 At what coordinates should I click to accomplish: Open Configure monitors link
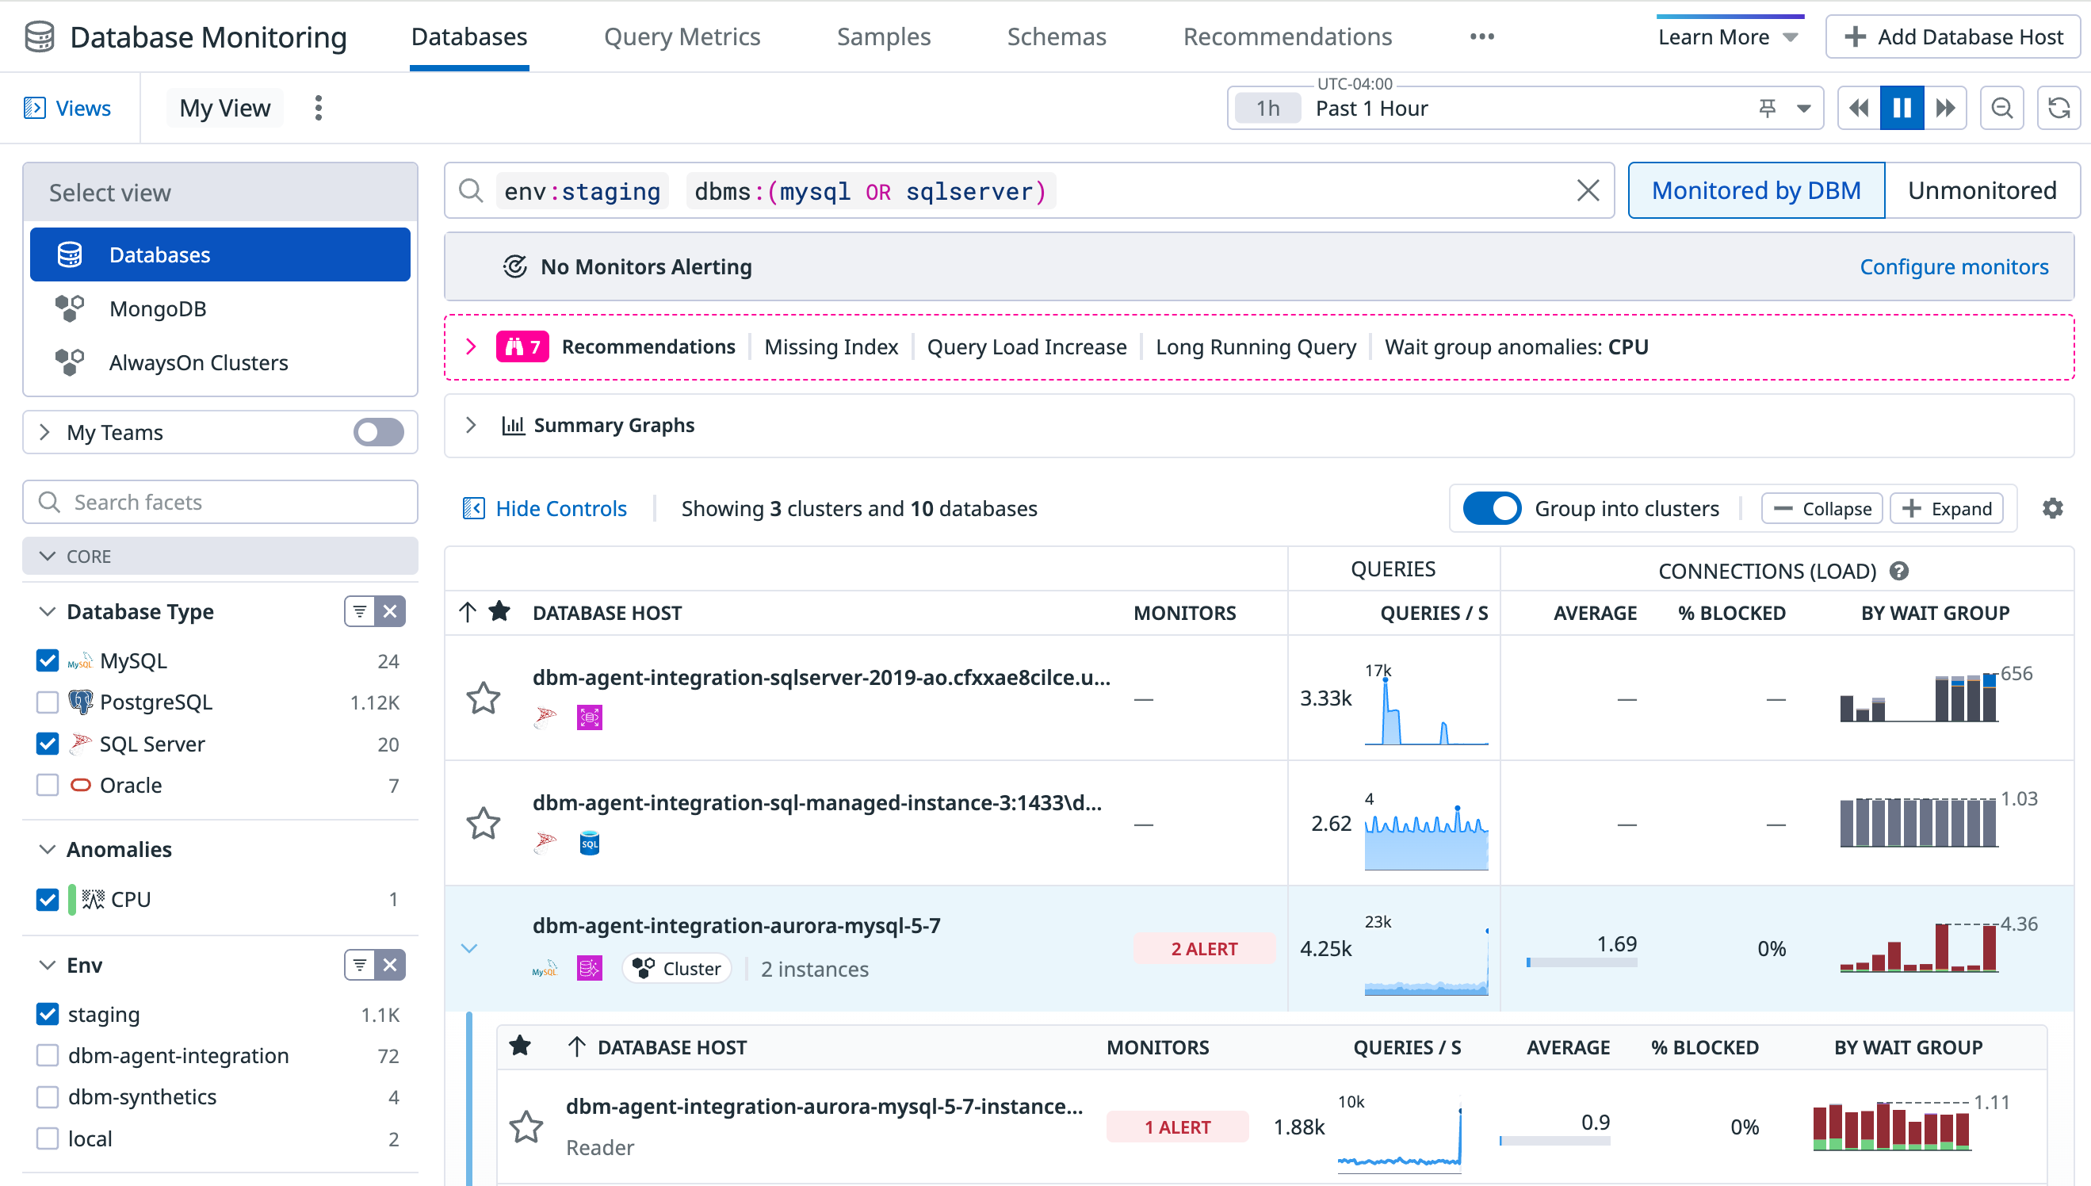point(1953,266)
